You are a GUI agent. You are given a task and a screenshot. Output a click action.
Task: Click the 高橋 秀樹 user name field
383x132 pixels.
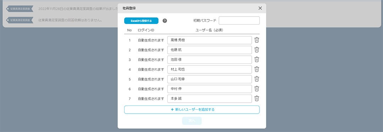[210, 40]
